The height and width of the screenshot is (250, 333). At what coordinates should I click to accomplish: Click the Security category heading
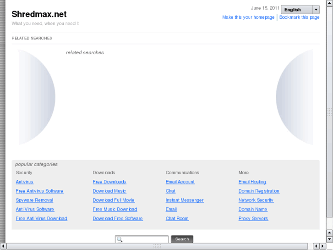(x=24, y=172)
